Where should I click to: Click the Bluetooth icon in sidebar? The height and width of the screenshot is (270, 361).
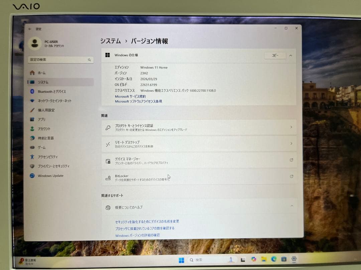[x=32, y=91]
